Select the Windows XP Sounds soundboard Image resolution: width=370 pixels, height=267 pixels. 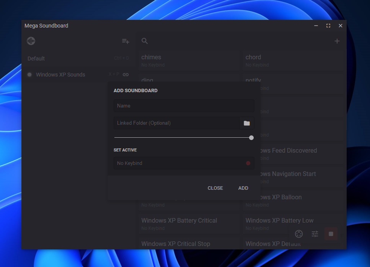pos(60,75)
